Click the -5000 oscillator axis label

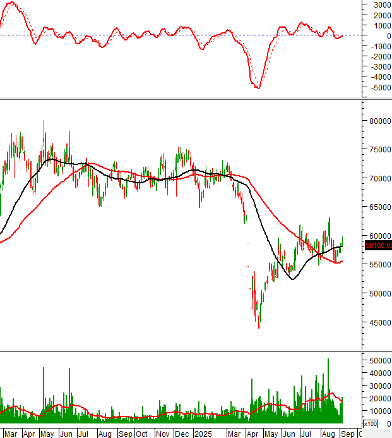[378, 87]
